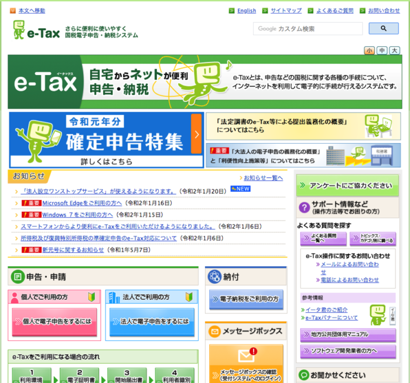Click 本文へ移動 skip link
The width and height of the screenshot is (410, 383).
32,11
